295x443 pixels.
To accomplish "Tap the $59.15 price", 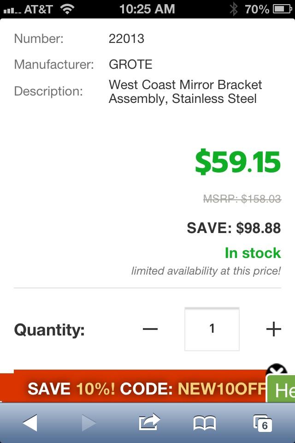I will click(x=237, y=162).
